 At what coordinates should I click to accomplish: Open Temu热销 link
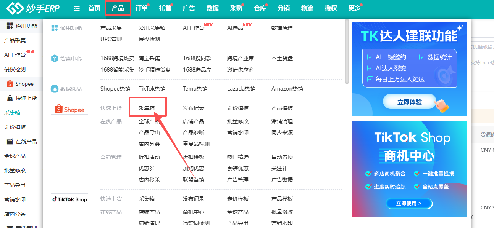tap(195, 89)
